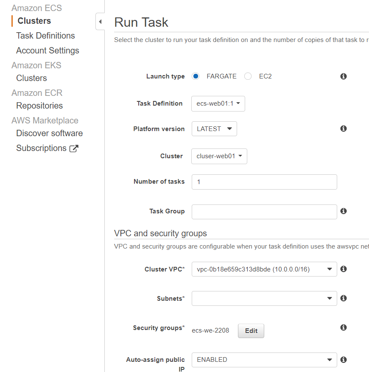Viewport: 369px width, 372px height.
Task: Open the Cluster dropdown cluser-web01
Action: 219,157
